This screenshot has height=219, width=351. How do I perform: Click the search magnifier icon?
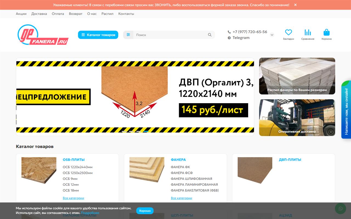click(x=210, y=35)
